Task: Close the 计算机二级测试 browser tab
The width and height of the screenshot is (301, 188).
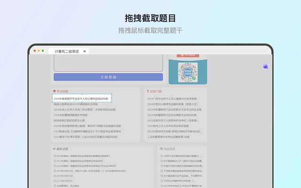Action: (85, 51)
